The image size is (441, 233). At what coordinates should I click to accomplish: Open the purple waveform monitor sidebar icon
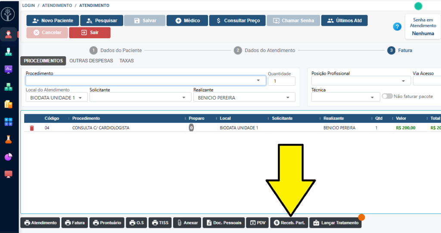8,69
